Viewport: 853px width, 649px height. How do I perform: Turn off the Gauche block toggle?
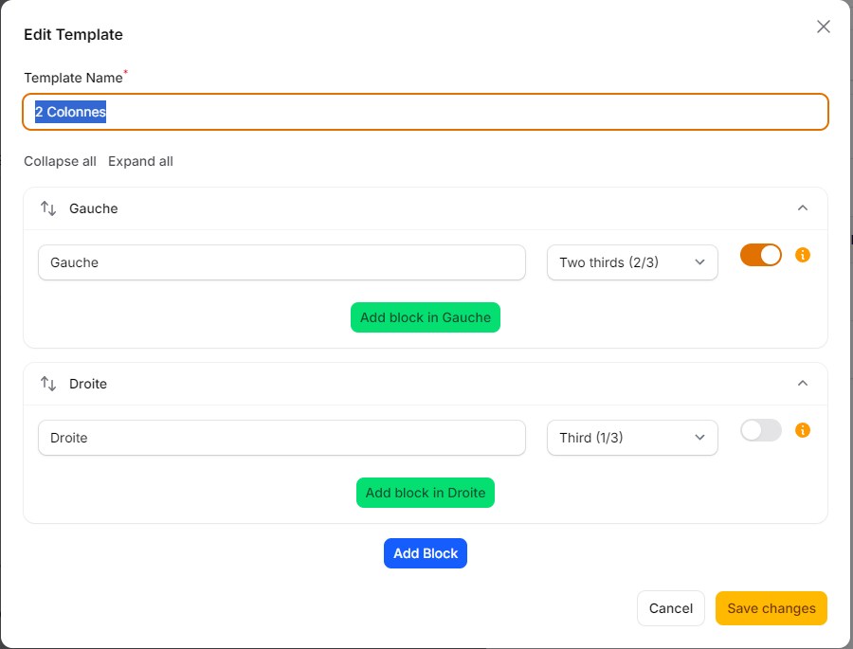pos(760,255)
